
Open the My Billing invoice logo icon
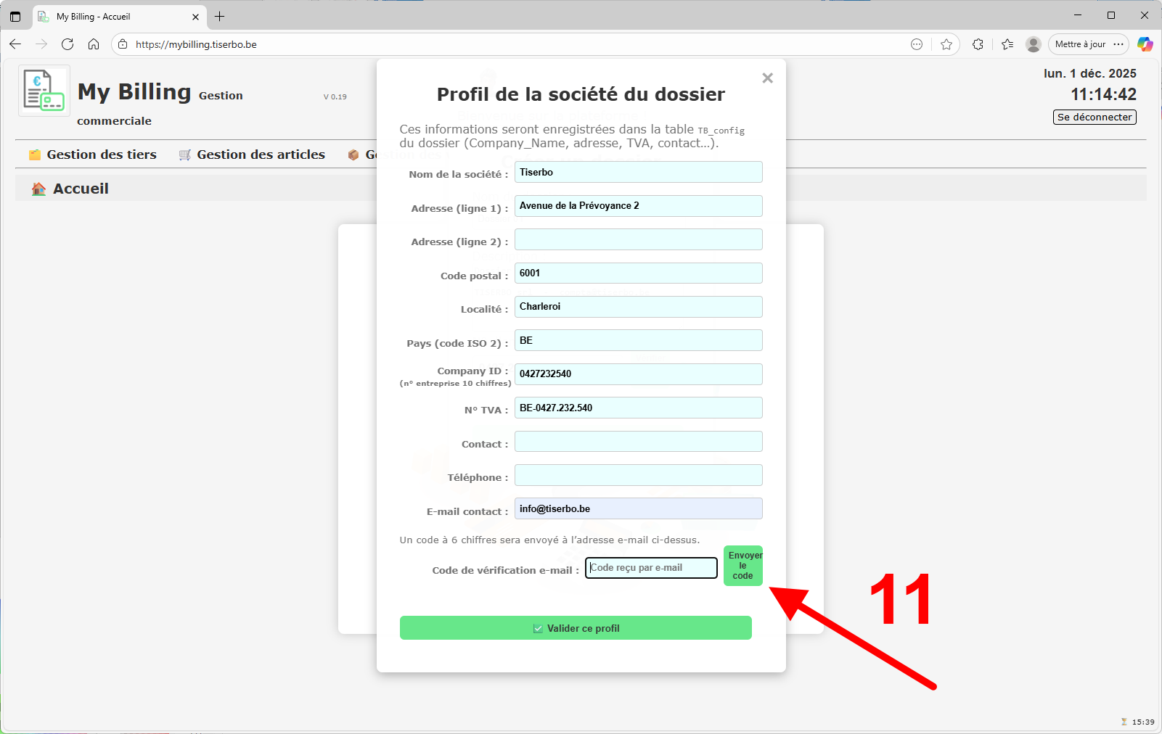point(44,91)
